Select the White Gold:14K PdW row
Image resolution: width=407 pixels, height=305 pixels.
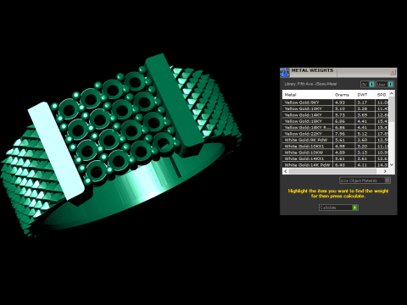point(336,164)
